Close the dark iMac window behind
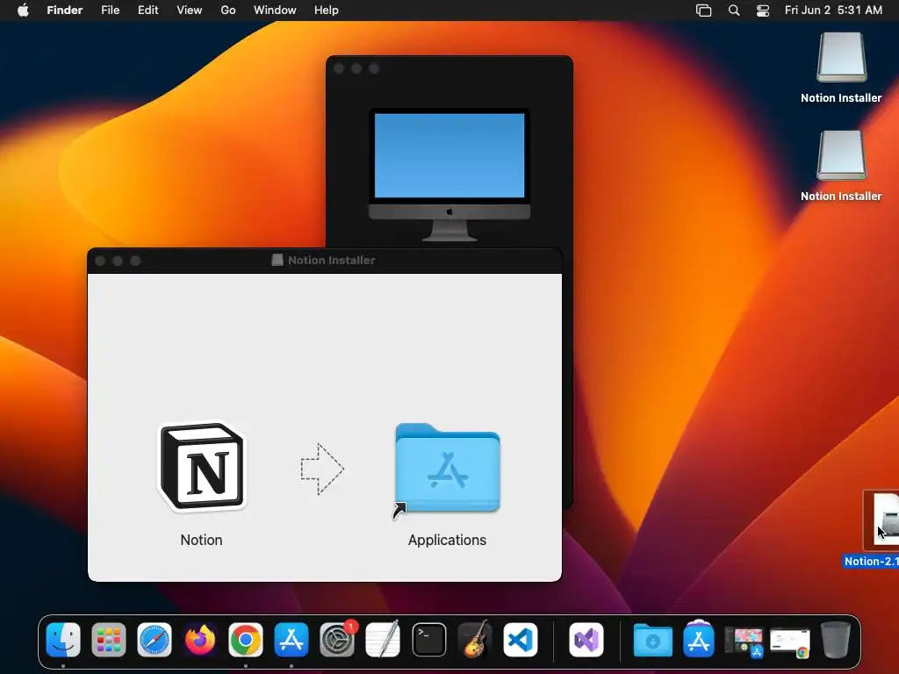899x674 pixels. (x=339, y=68)
